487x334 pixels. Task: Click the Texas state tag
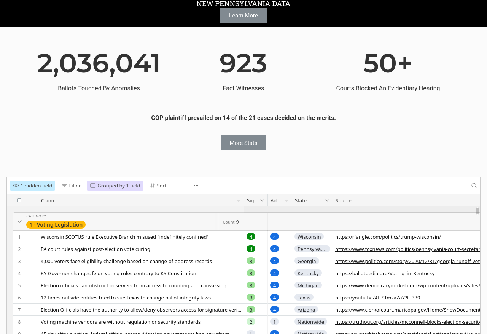[x=304, y=298]
